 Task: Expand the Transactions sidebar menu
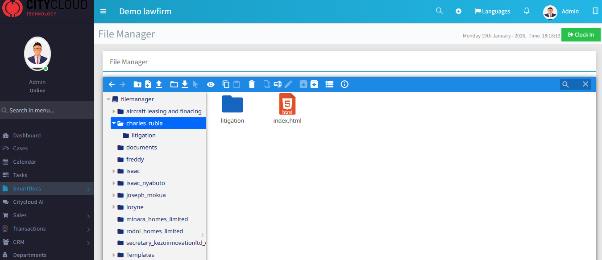click(x=47, y=229)
